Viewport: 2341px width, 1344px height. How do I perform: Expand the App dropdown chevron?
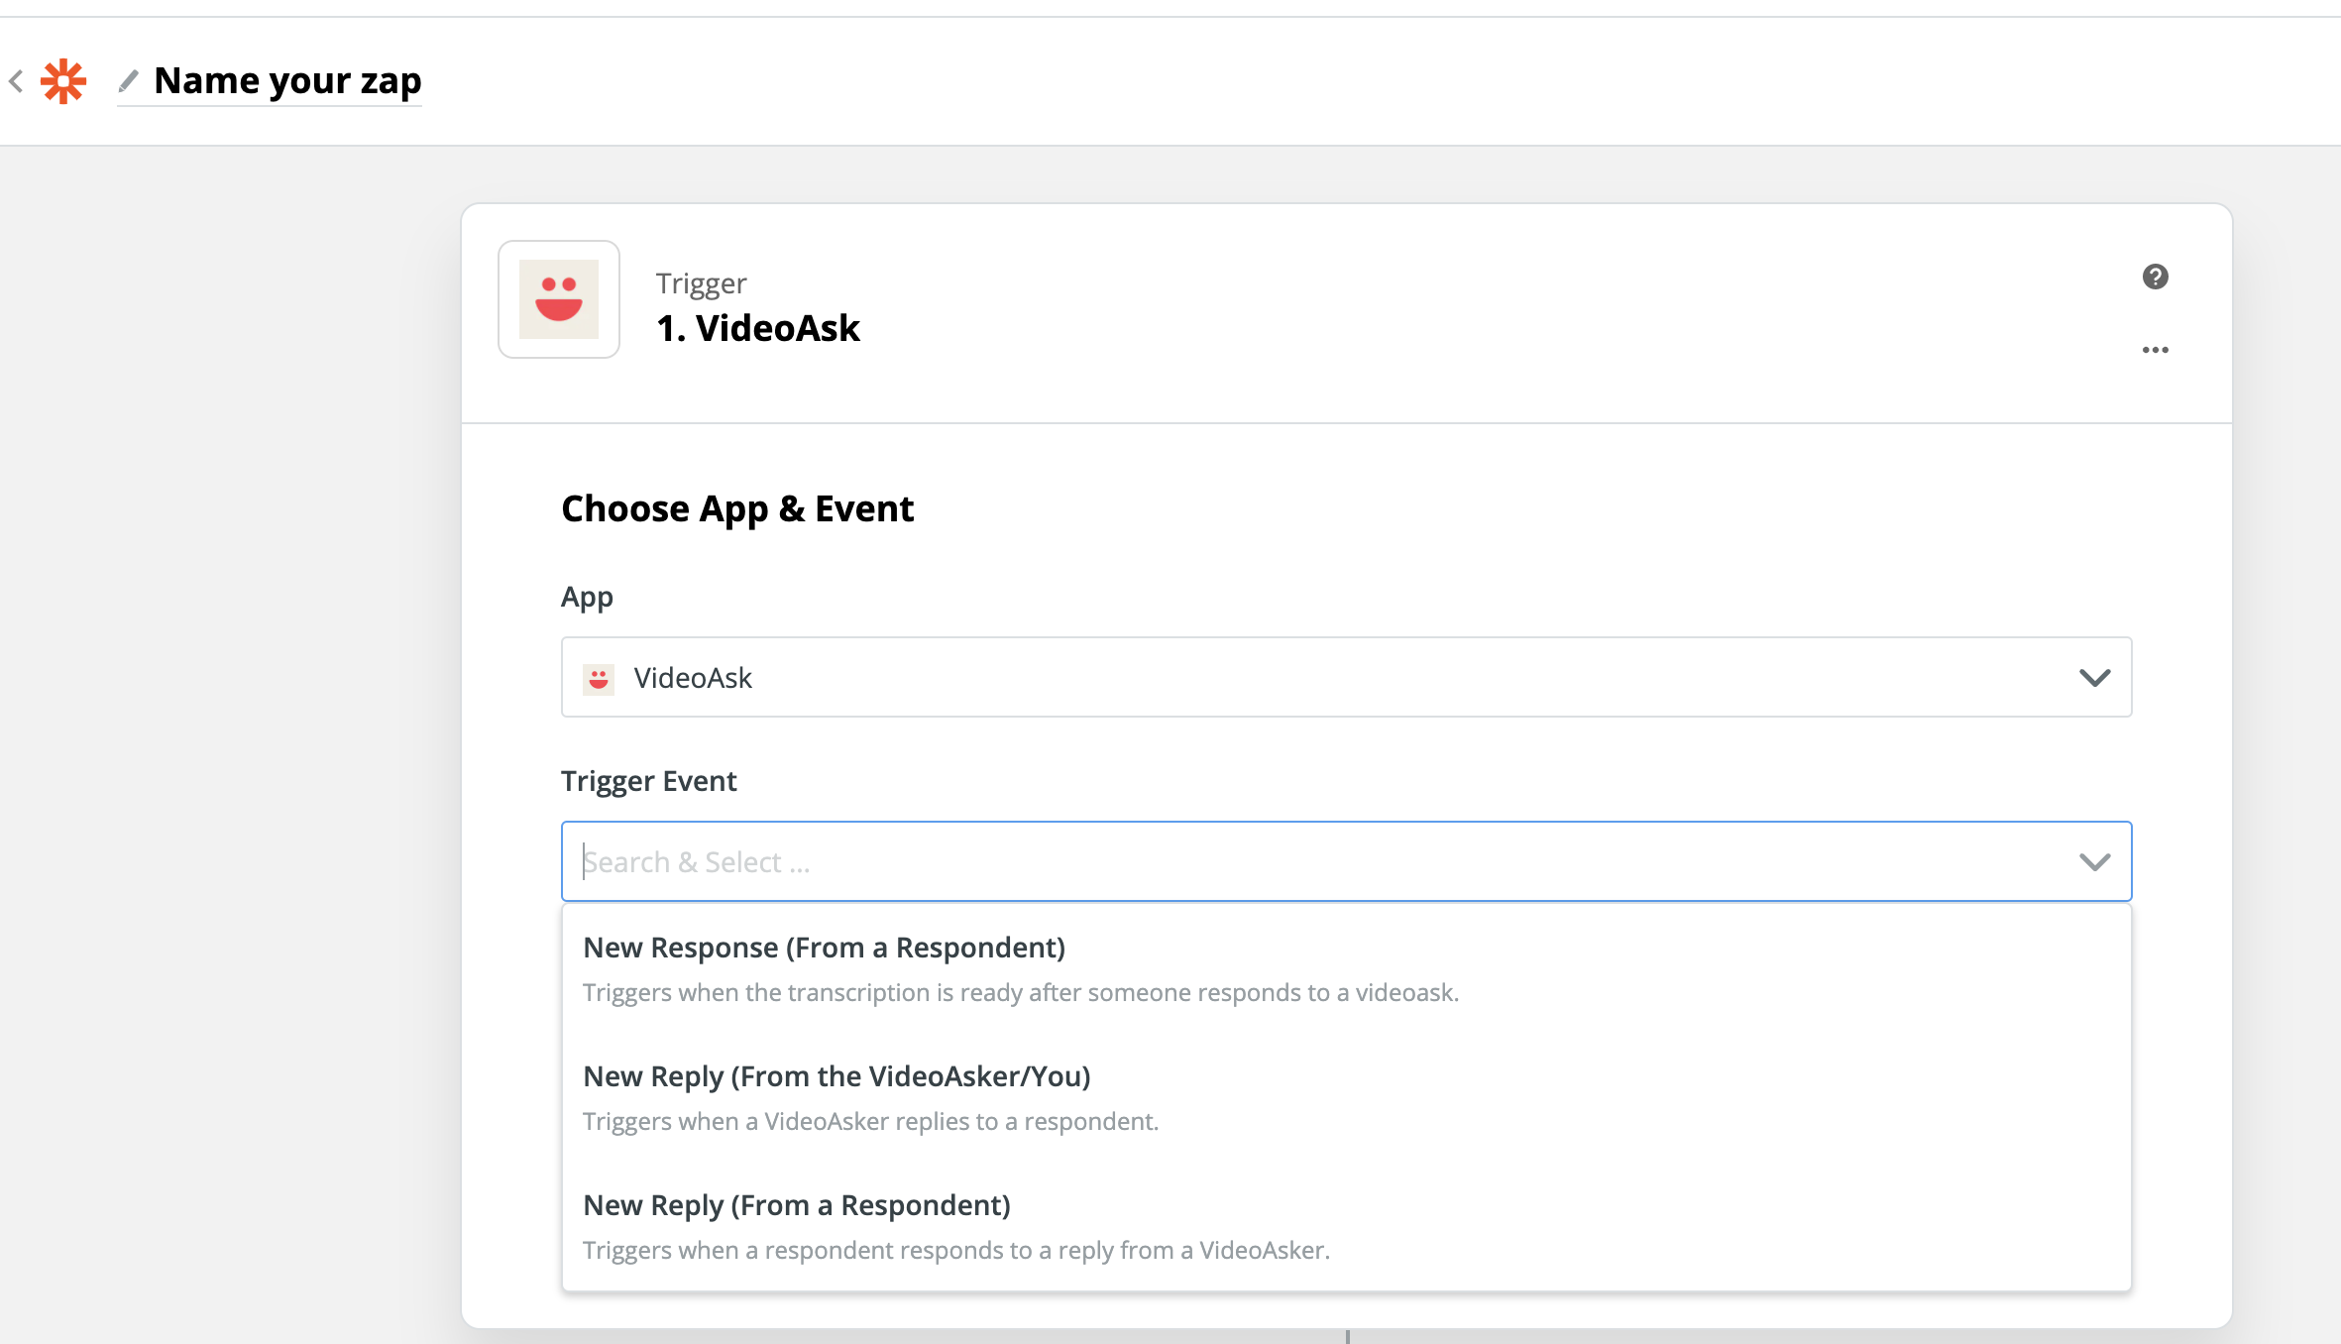click(x=2094, y=678)
